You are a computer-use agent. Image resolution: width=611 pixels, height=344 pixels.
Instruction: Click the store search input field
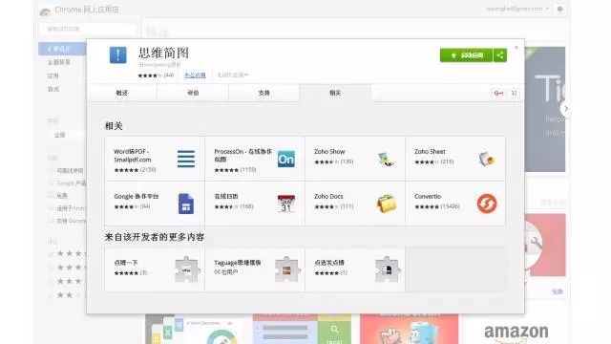[87, 29]
